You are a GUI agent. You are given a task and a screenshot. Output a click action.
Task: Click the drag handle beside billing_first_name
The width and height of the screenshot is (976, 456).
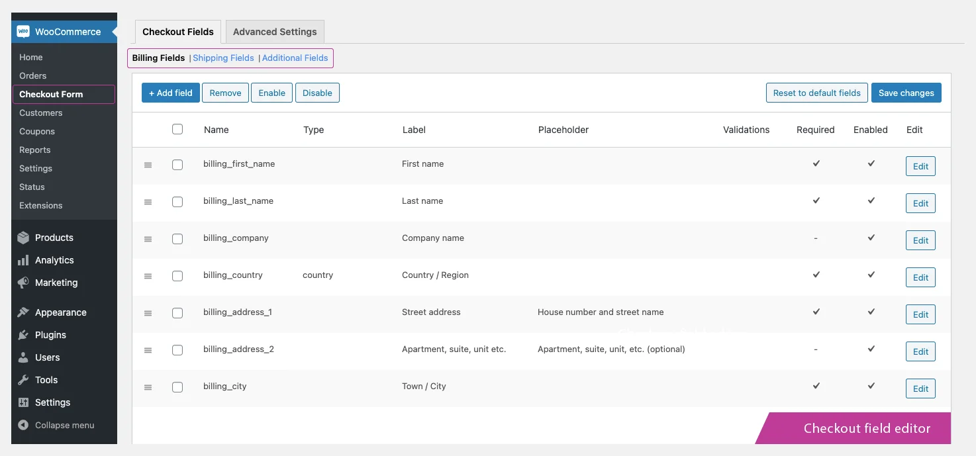tap(148, 165)
